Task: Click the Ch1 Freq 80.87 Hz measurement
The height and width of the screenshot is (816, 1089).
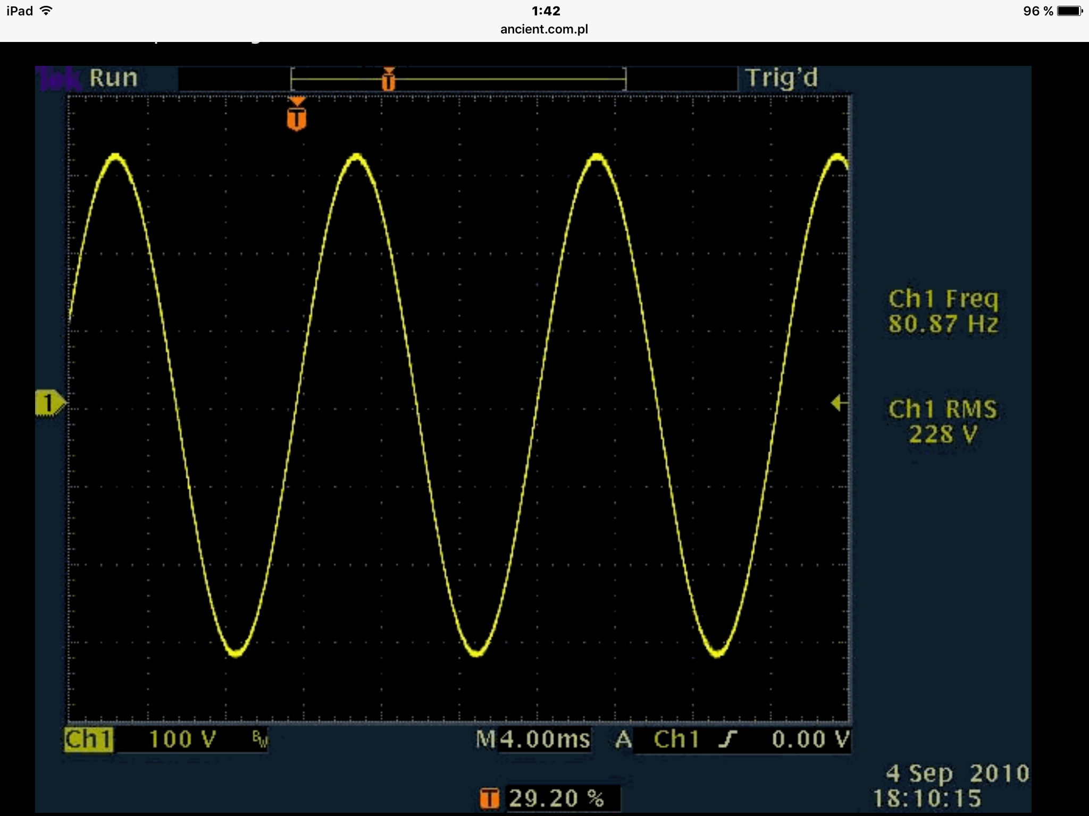Action: tap(943, 312)
